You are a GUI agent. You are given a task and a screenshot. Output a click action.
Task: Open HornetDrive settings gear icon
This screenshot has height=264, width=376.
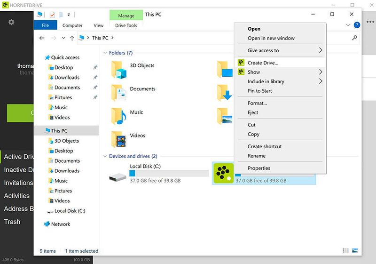[x=11, y=22]
